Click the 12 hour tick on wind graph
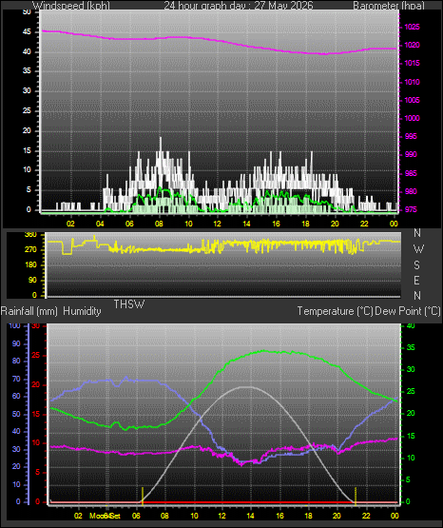 (x=218, y=224)
